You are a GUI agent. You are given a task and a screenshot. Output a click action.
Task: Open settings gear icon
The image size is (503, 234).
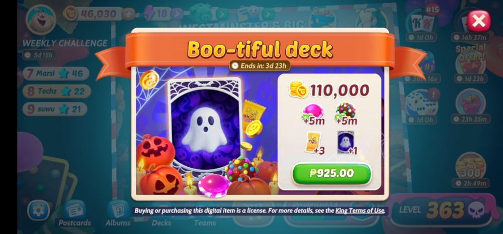(x=39, y=210)
